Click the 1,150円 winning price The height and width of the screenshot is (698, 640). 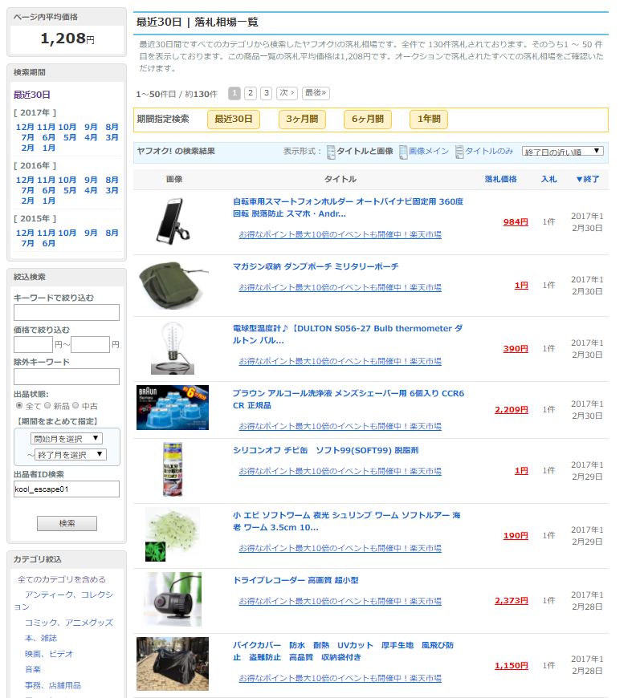point(512,665)
